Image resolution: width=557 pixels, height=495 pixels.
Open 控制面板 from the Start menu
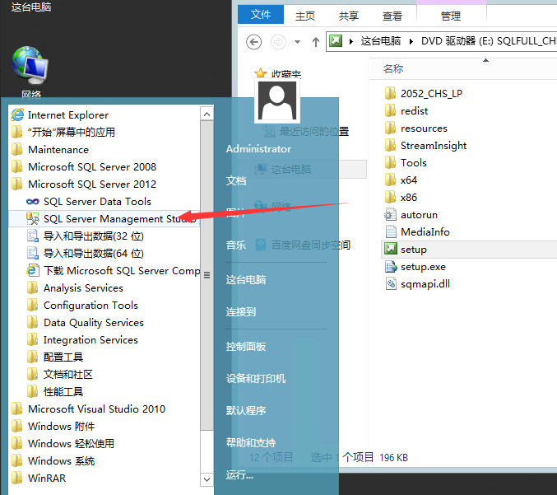click(246, 346)
